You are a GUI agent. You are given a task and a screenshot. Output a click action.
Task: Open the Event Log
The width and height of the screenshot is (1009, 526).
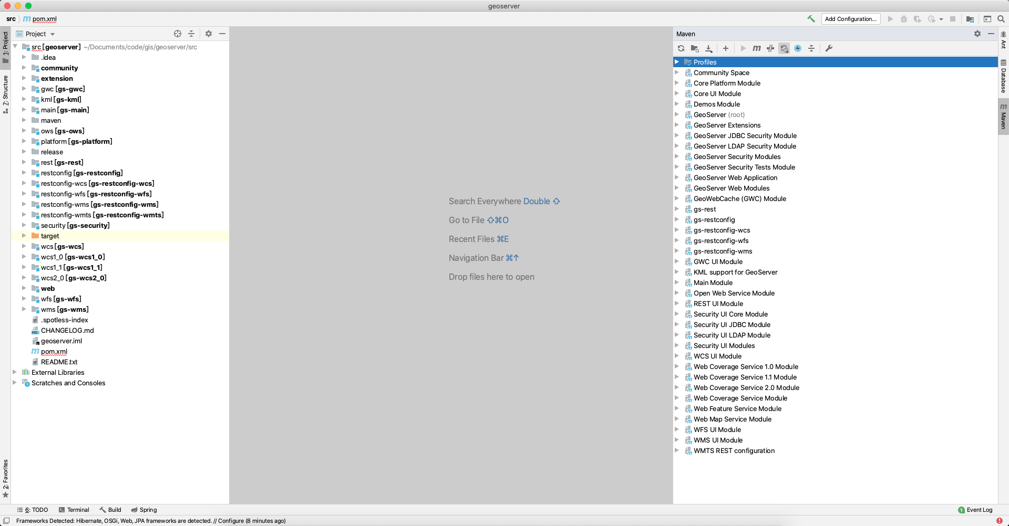click(975, 510)
